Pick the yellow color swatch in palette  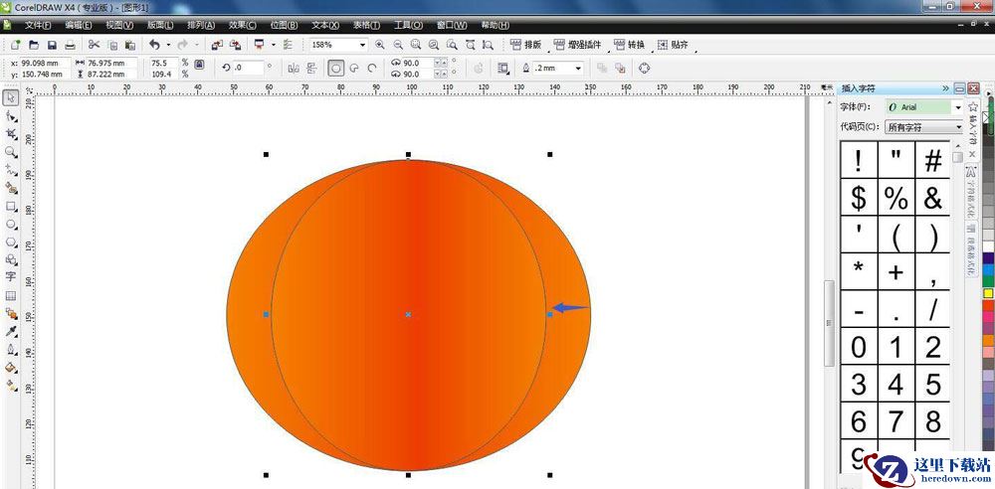coord(988,293)
